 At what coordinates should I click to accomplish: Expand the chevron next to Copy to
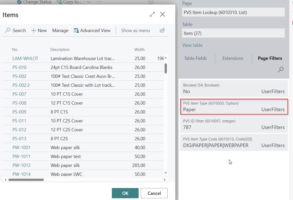click(88, 2)
